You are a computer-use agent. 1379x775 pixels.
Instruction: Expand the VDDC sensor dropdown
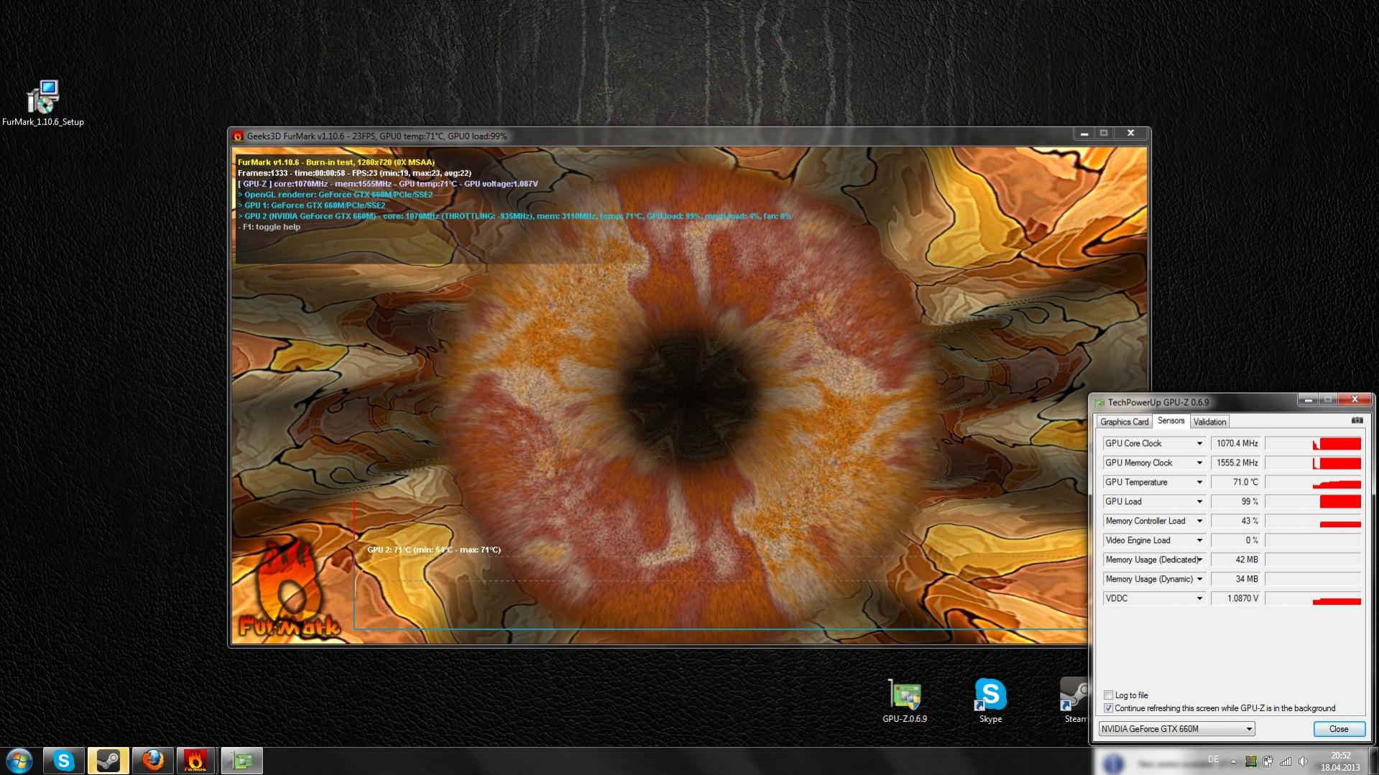tap(1199, 599)
